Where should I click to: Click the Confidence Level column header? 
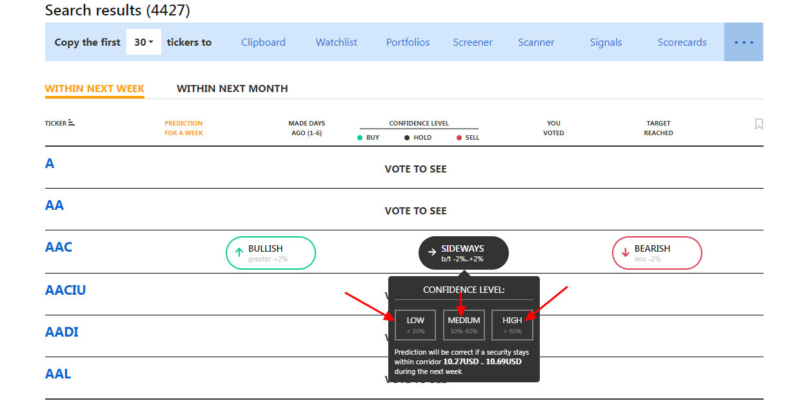[419, 124]
